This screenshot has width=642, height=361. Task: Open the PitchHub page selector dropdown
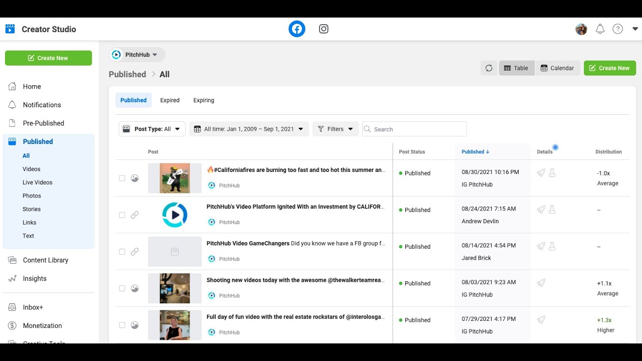click(x=137, y=55)
